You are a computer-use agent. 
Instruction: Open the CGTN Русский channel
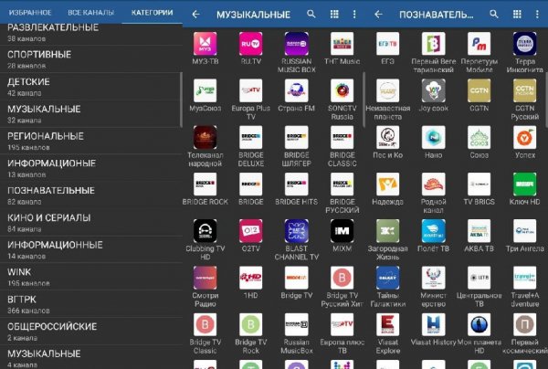(524, 90)
